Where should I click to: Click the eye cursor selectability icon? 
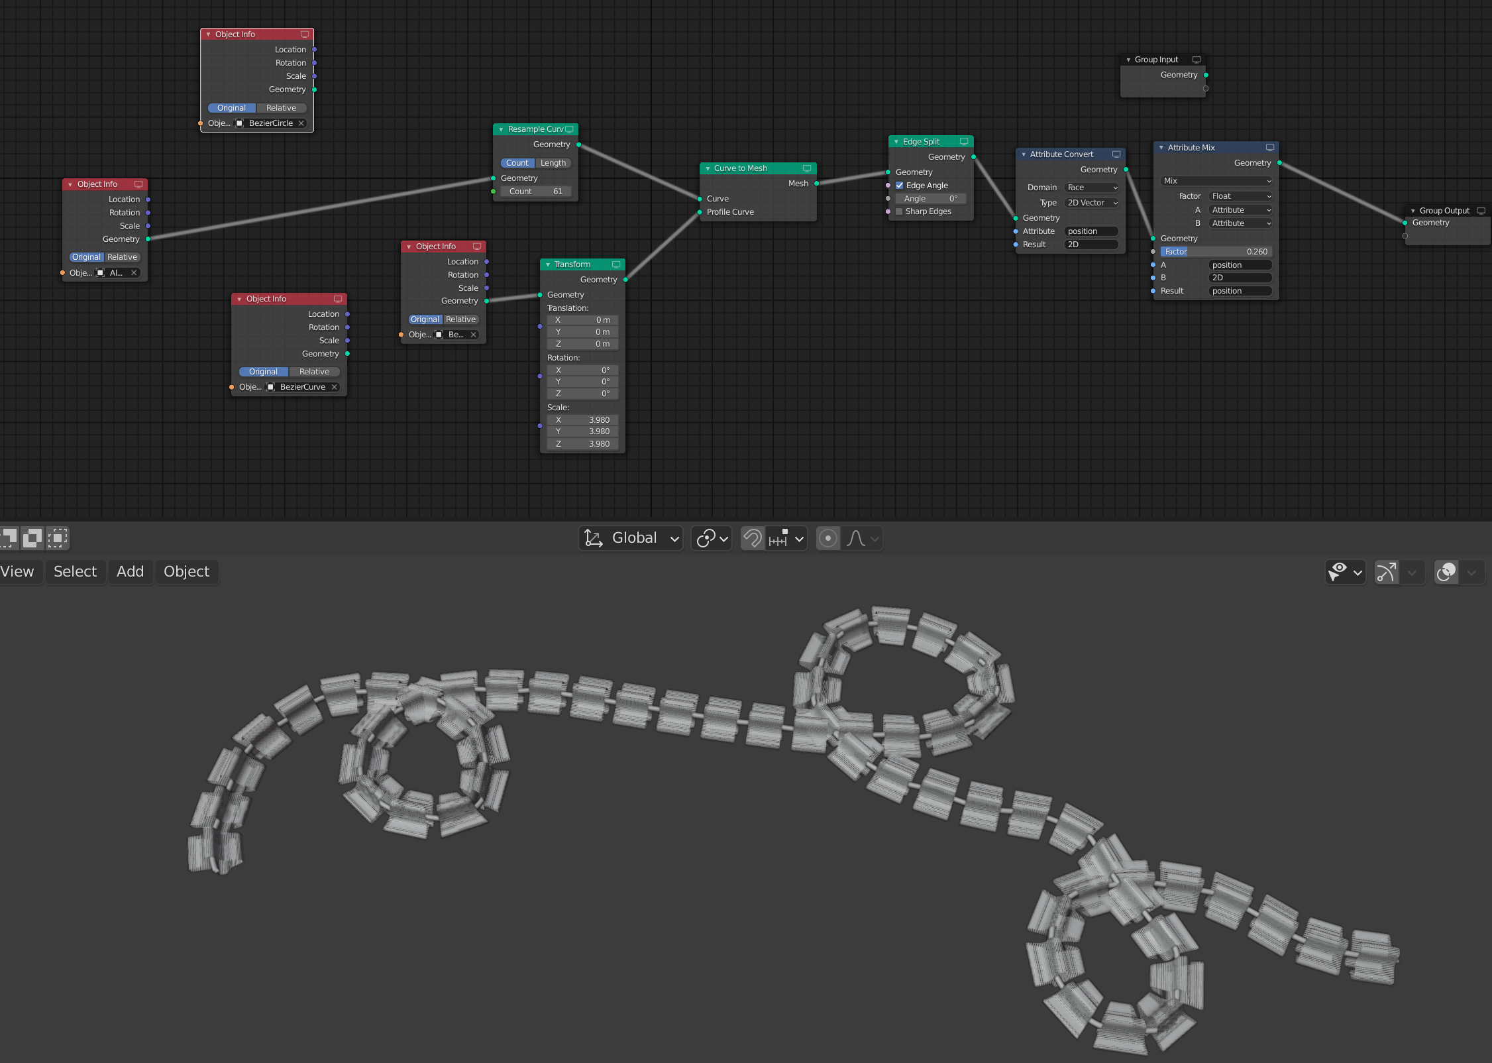1339,571
